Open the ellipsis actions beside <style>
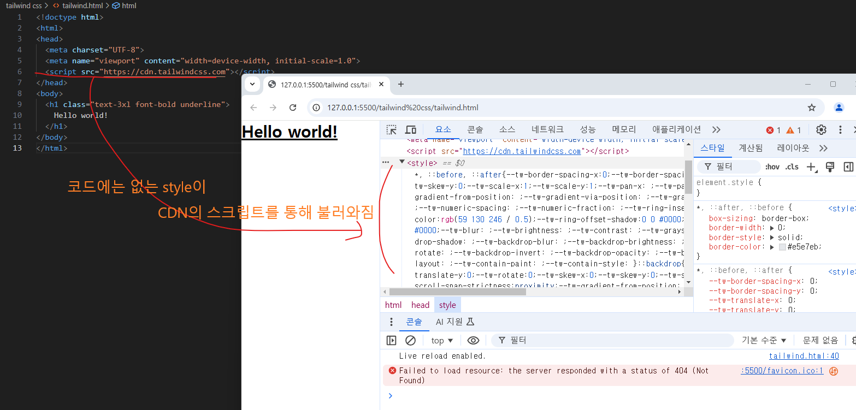Screen dimensions: 856x410 (x=386, y=162)
